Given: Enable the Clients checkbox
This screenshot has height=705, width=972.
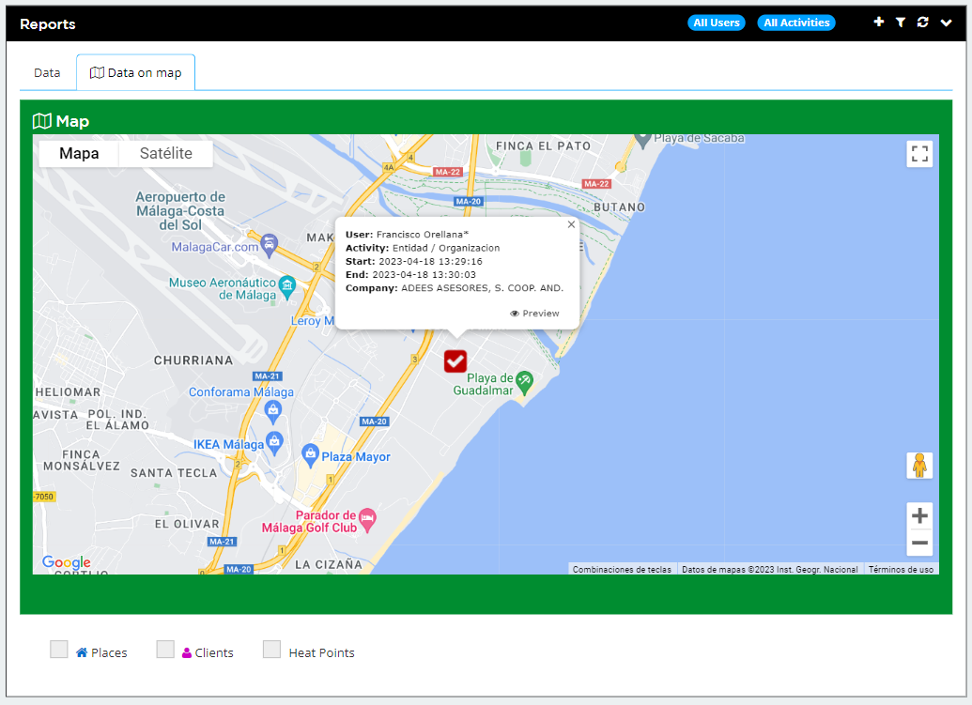Looking at the screenshot, I should pyautogui.click(x=165, y=650).
